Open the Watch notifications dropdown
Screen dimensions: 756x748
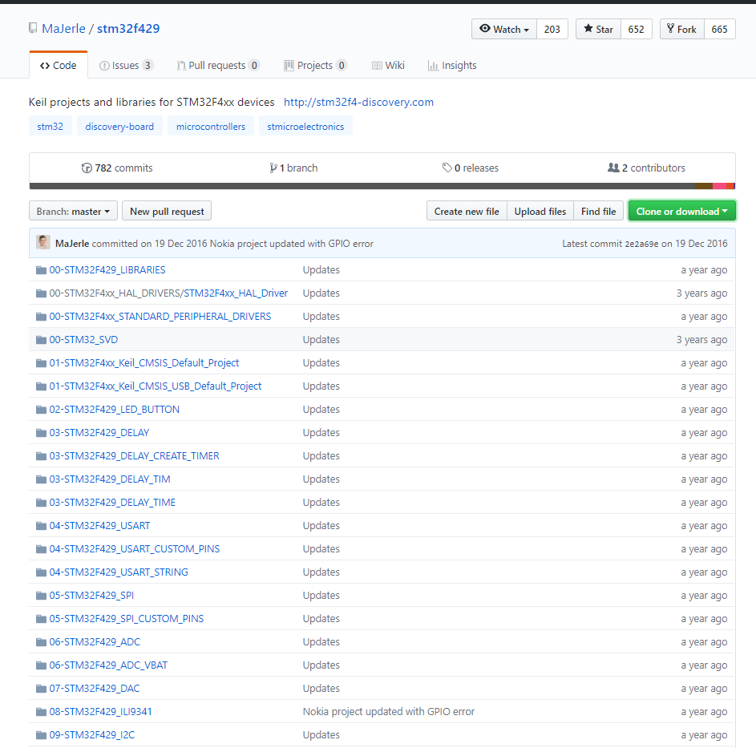pos(503,29)
